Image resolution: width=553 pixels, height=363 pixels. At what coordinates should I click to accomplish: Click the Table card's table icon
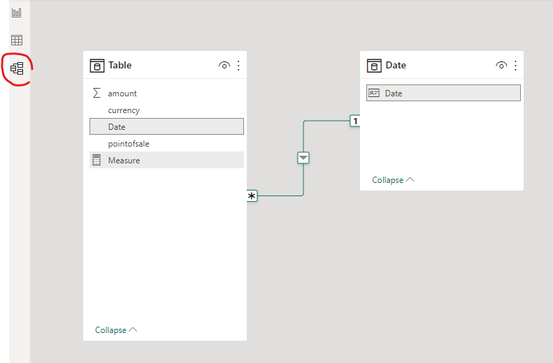pos(97,66)
